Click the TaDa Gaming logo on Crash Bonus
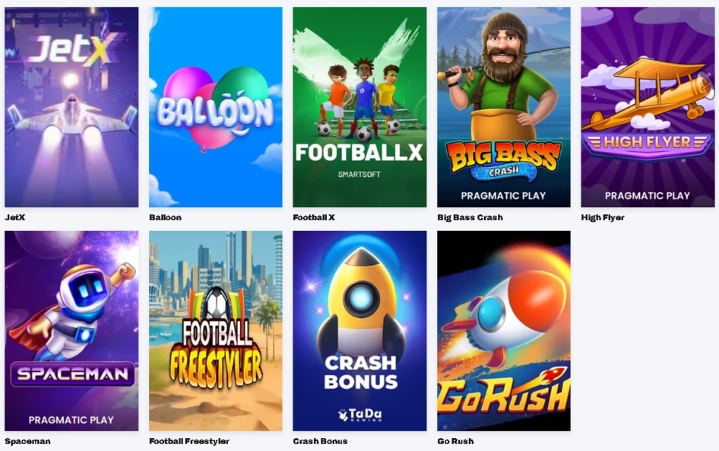 pos(360,415)
